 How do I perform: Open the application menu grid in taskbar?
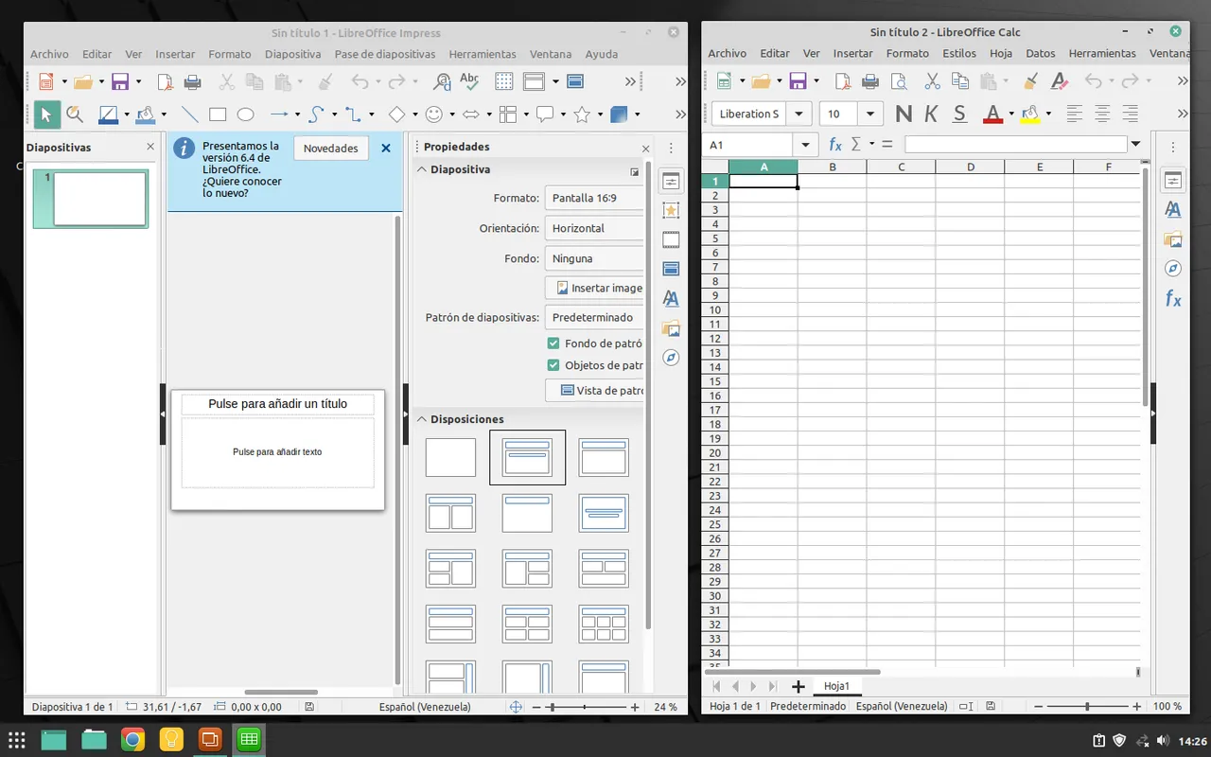pyautogui.click(x=17, y=739)
